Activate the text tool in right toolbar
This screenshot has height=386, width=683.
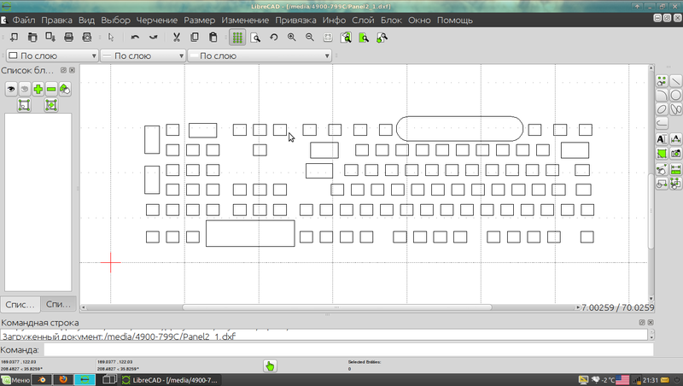662,138
